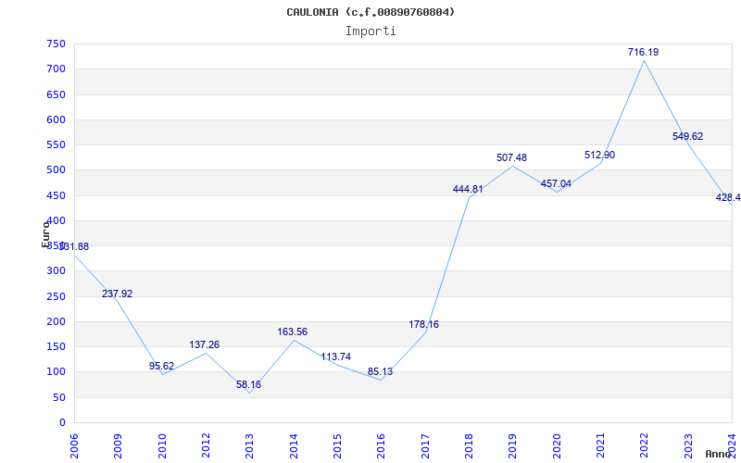741x463 pixels.
Task: Click the 137.26 data label
Action: 204,344
